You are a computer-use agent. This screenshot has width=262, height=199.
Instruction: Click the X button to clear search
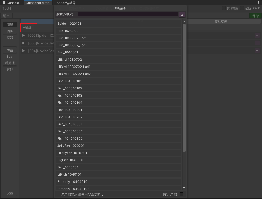pos(182,15)
